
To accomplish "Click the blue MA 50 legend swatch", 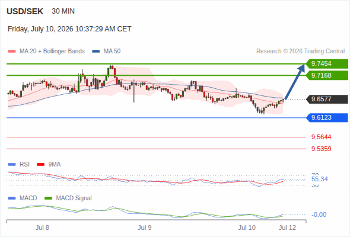I will point(96,52).
